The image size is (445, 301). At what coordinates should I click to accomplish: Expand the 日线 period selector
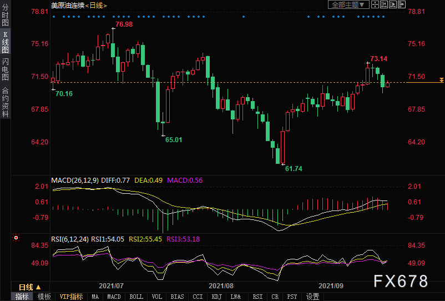click(30, 287)
